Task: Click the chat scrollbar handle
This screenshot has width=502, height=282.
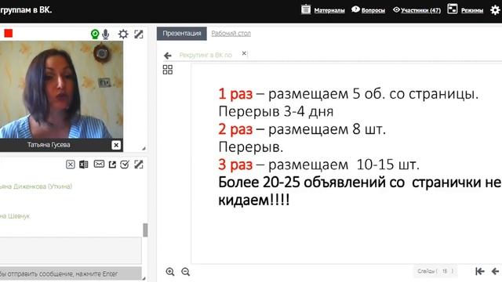Action: (145, 230)
